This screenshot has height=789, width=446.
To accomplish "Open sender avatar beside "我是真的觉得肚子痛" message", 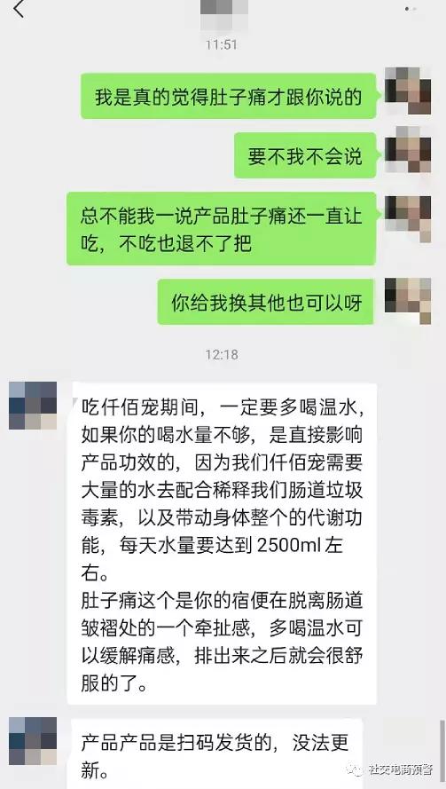I will coord(408,91).
